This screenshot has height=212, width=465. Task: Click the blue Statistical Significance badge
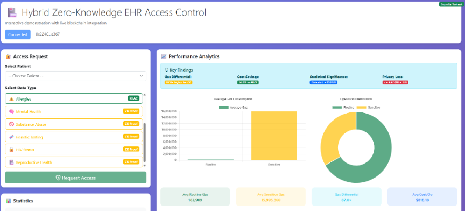(323, 82)
